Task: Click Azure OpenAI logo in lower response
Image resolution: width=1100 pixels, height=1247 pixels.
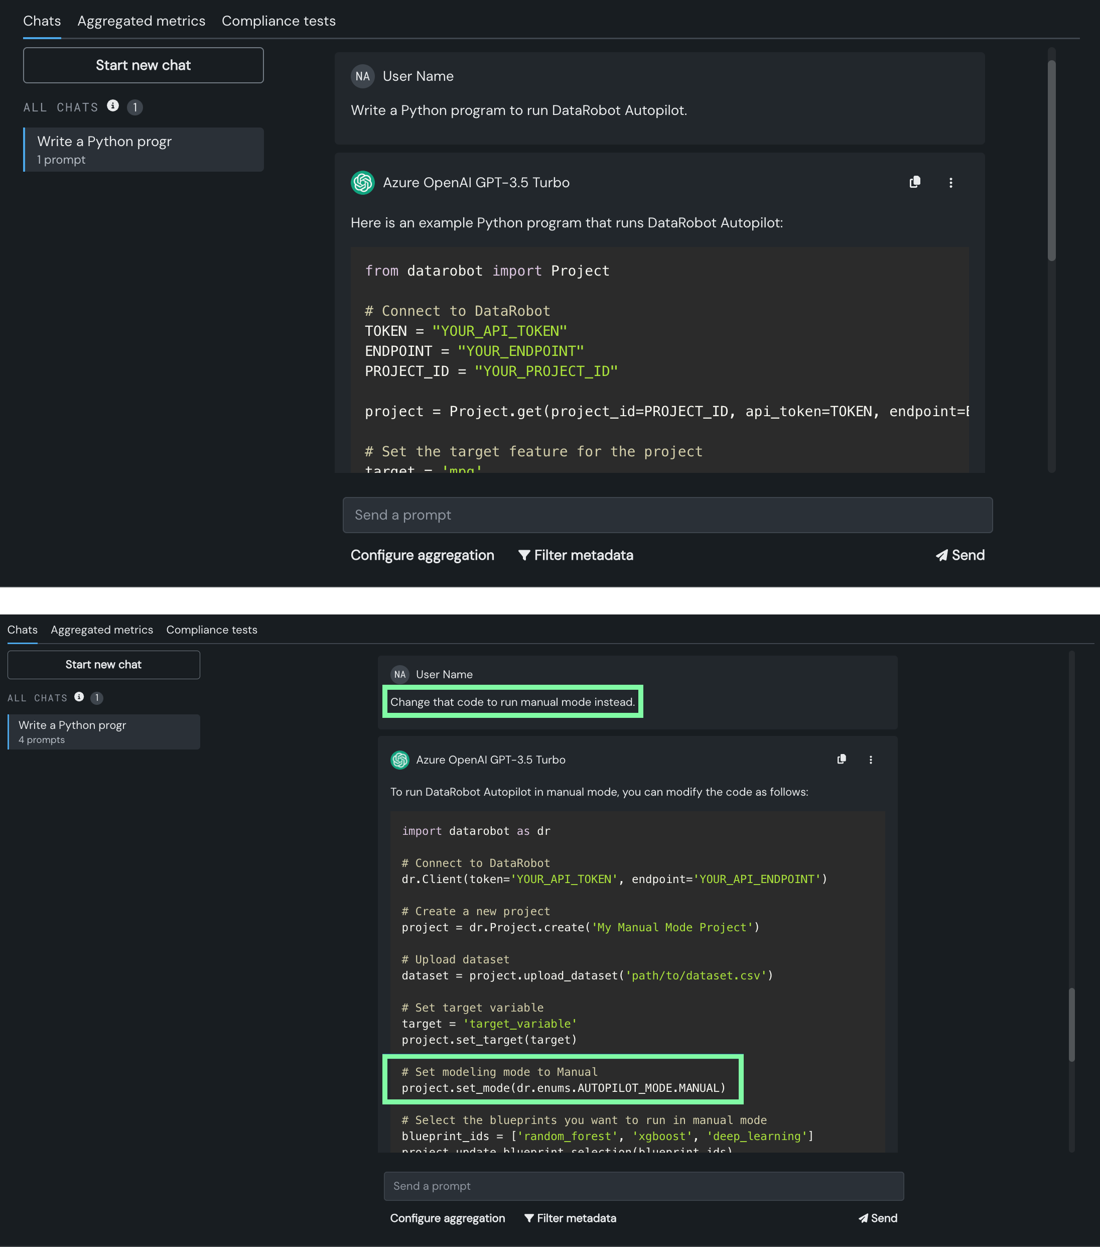Action: point(400,760)
